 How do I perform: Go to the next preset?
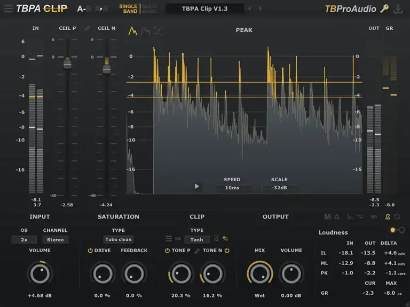(261, 9)
